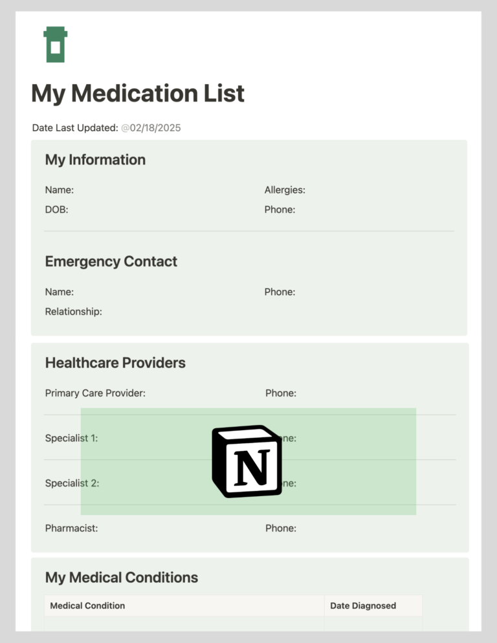The height and width of the screenshot is (643, 497).
Task: Select the My Medical Conditions heading
Action: point(122,578)
